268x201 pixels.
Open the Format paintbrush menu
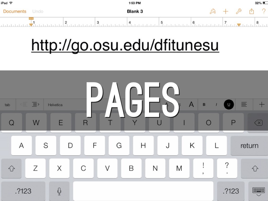tap(213, 11)
